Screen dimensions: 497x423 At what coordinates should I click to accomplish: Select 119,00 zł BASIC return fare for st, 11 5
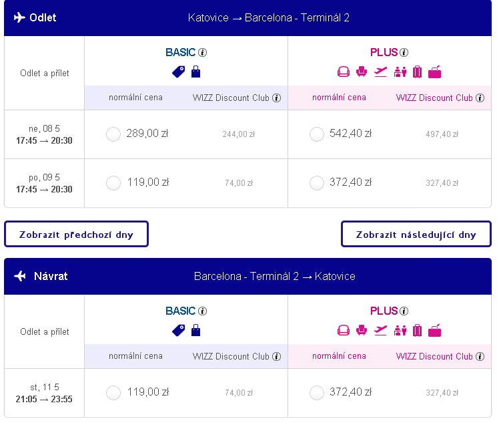pos(113,393)
